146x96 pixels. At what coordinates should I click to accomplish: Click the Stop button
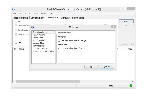126,25
